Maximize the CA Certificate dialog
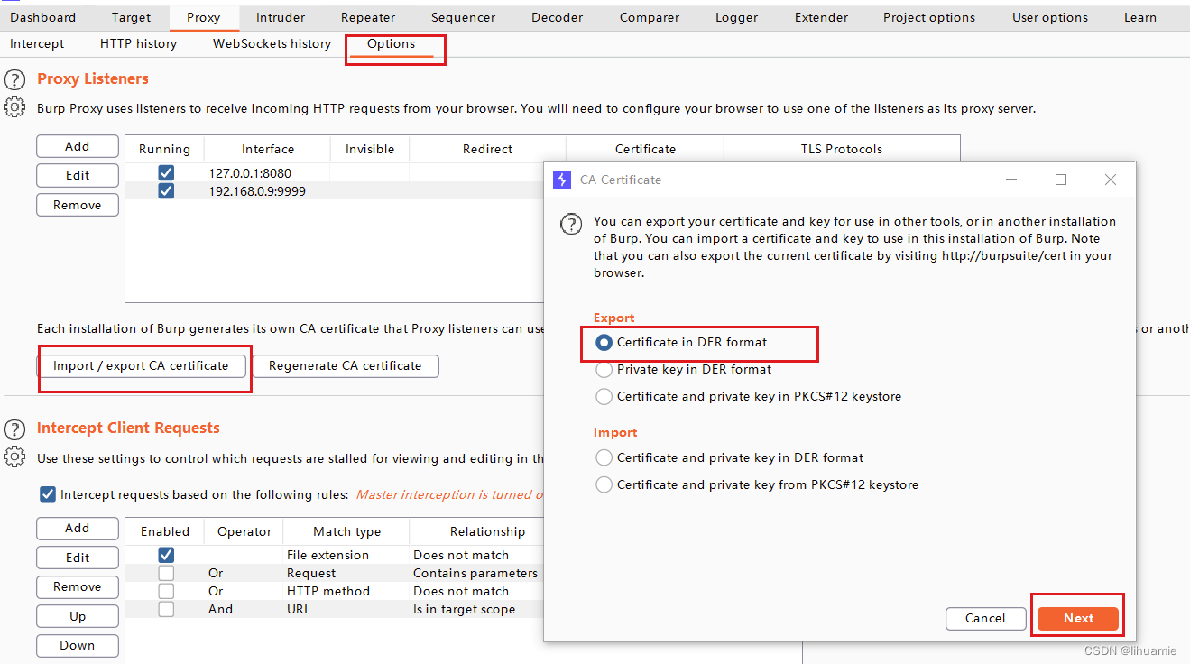 tap(1061, 180)
